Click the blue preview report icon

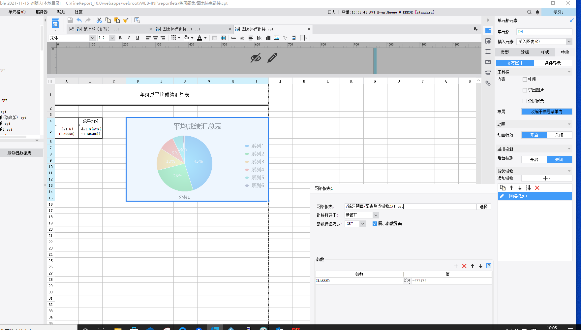55,24
